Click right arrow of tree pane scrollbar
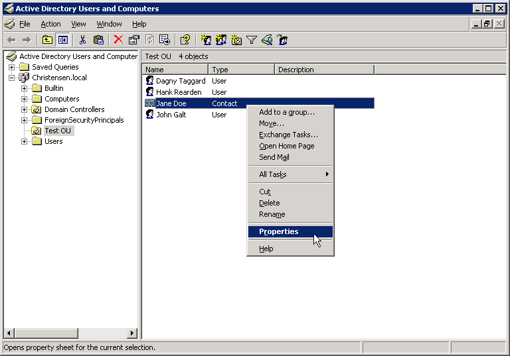Screen dimensions: 510x356 (132, 333)
